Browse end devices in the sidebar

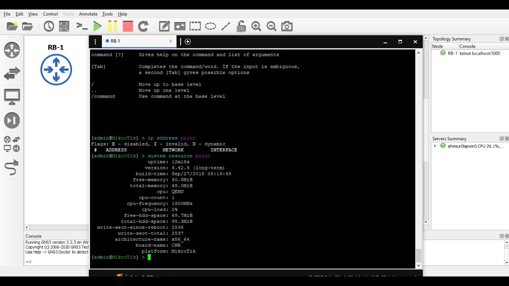point(12,97)
